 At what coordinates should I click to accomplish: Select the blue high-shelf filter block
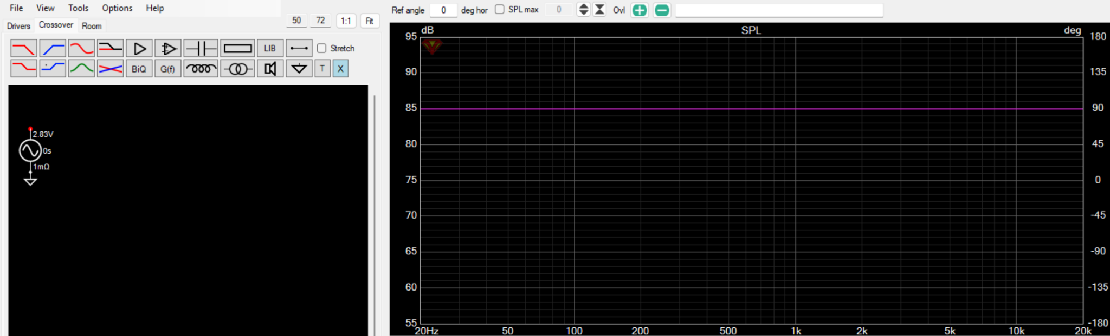(x=53, y=69)
